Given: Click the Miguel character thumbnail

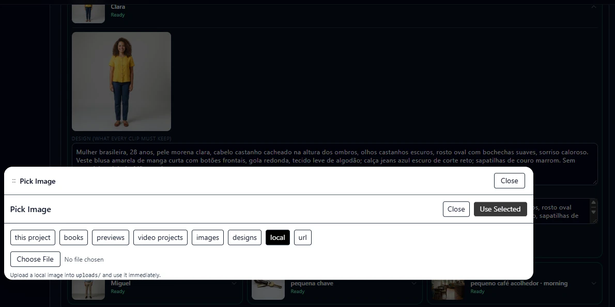Looking at the screenshot, I should tap(88, 289).
